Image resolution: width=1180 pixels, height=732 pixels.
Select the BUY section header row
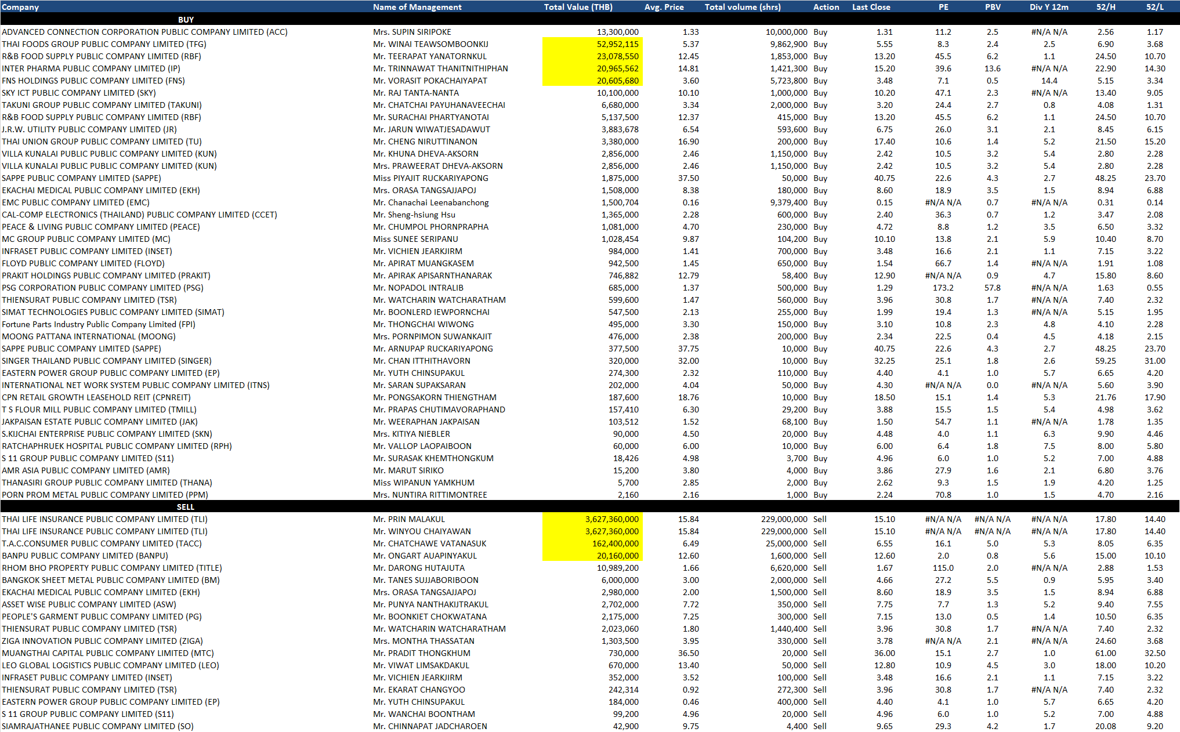pyautogui.click(x=186, y=20)
